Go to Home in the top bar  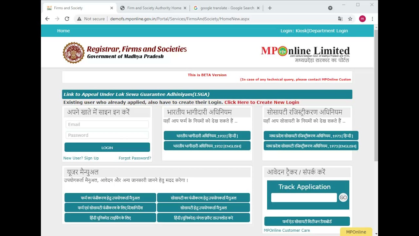64,31
